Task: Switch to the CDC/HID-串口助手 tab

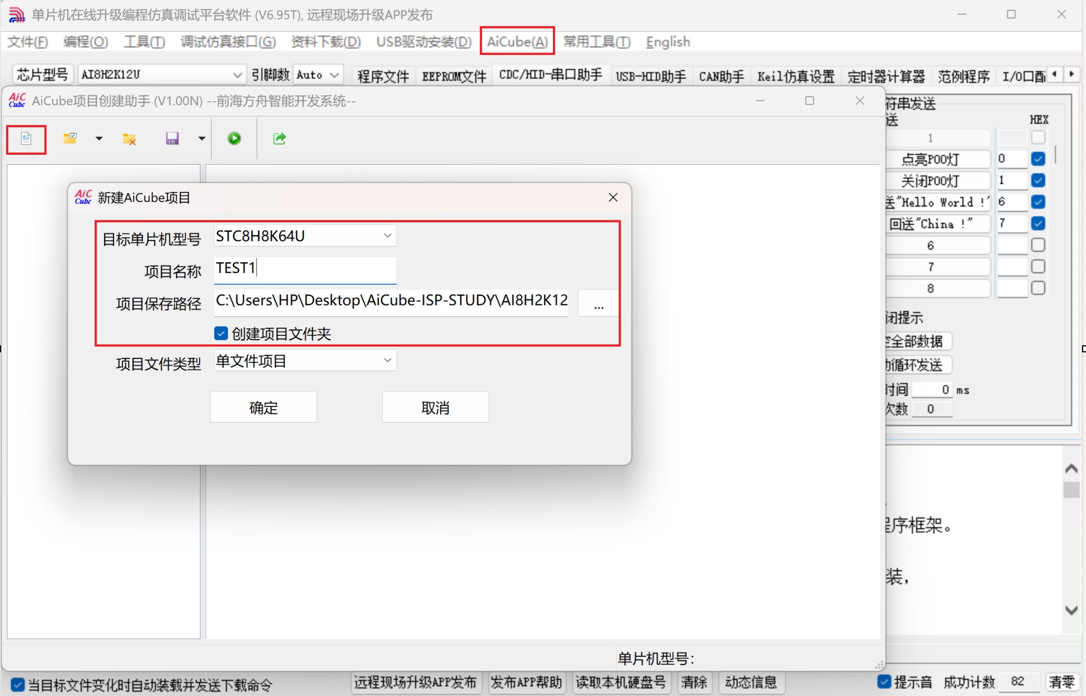Action: point(551,75)
